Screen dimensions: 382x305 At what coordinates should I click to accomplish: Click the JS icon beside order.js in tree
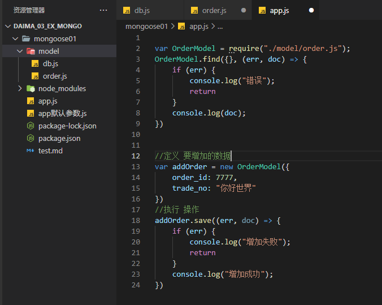tap(35, 76)
